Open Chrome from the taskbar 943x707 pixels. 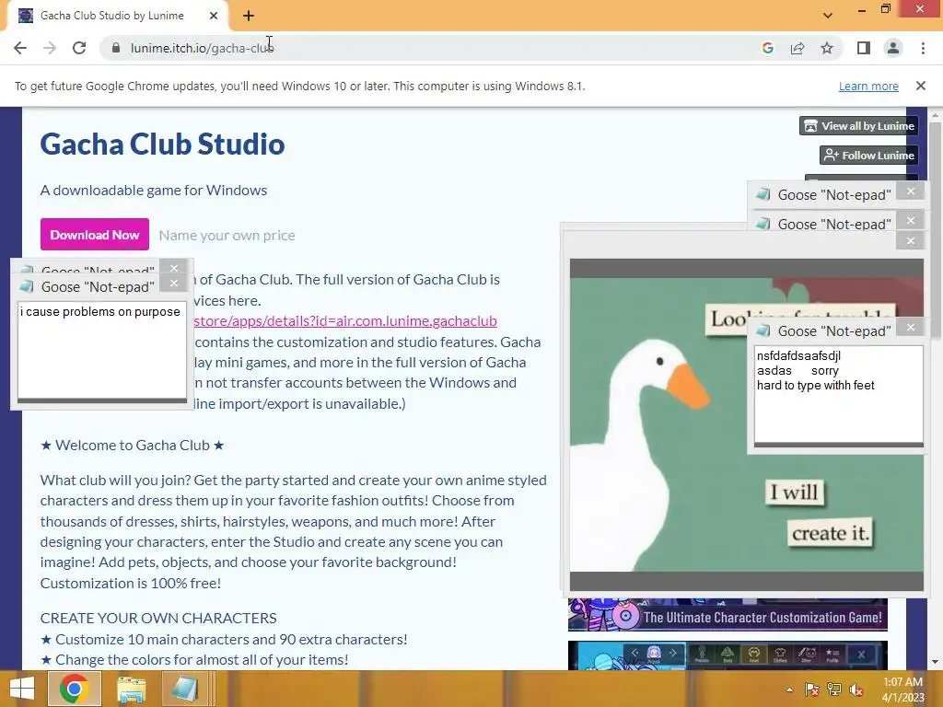[74, 689]
